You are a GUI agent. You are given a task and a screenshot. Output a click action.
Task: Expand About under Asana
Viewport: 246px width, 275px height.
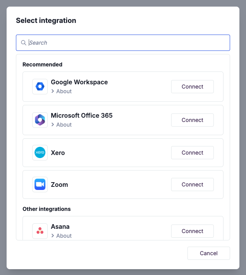click(61, 236)
